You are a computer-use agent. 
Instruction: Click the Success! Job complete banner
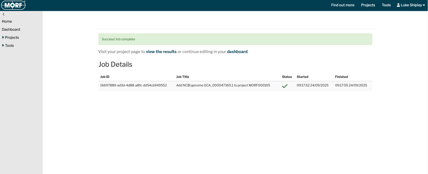point(235,39)
